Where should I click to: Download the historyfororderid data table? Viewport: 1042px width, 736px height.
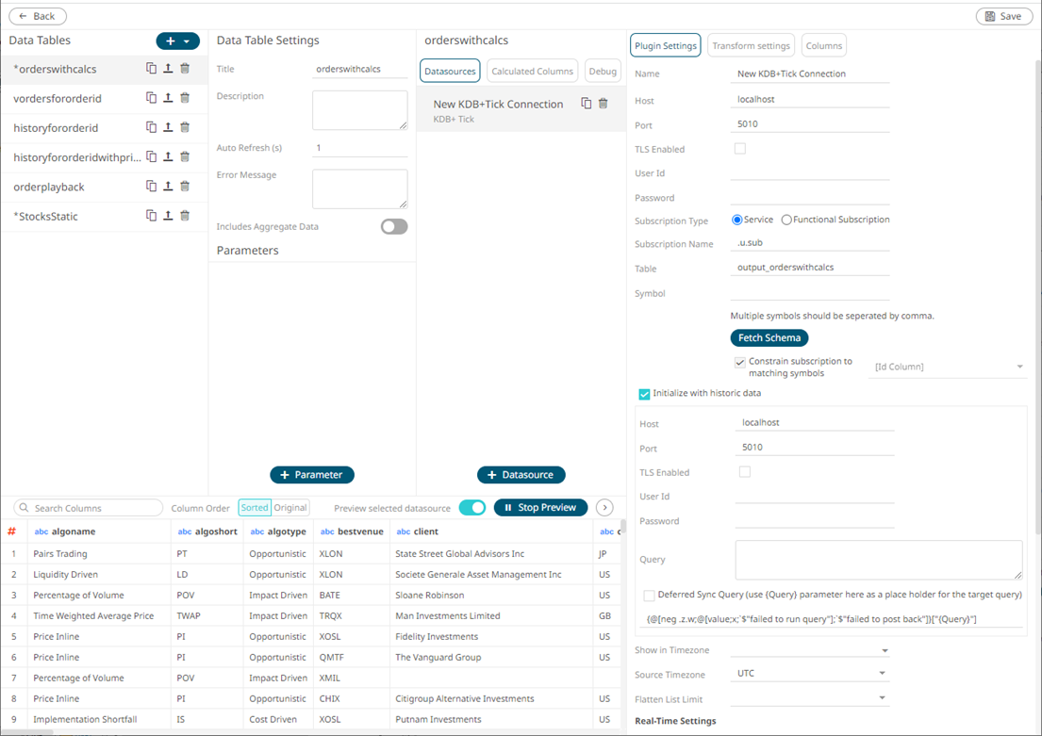tap(167, 127)
